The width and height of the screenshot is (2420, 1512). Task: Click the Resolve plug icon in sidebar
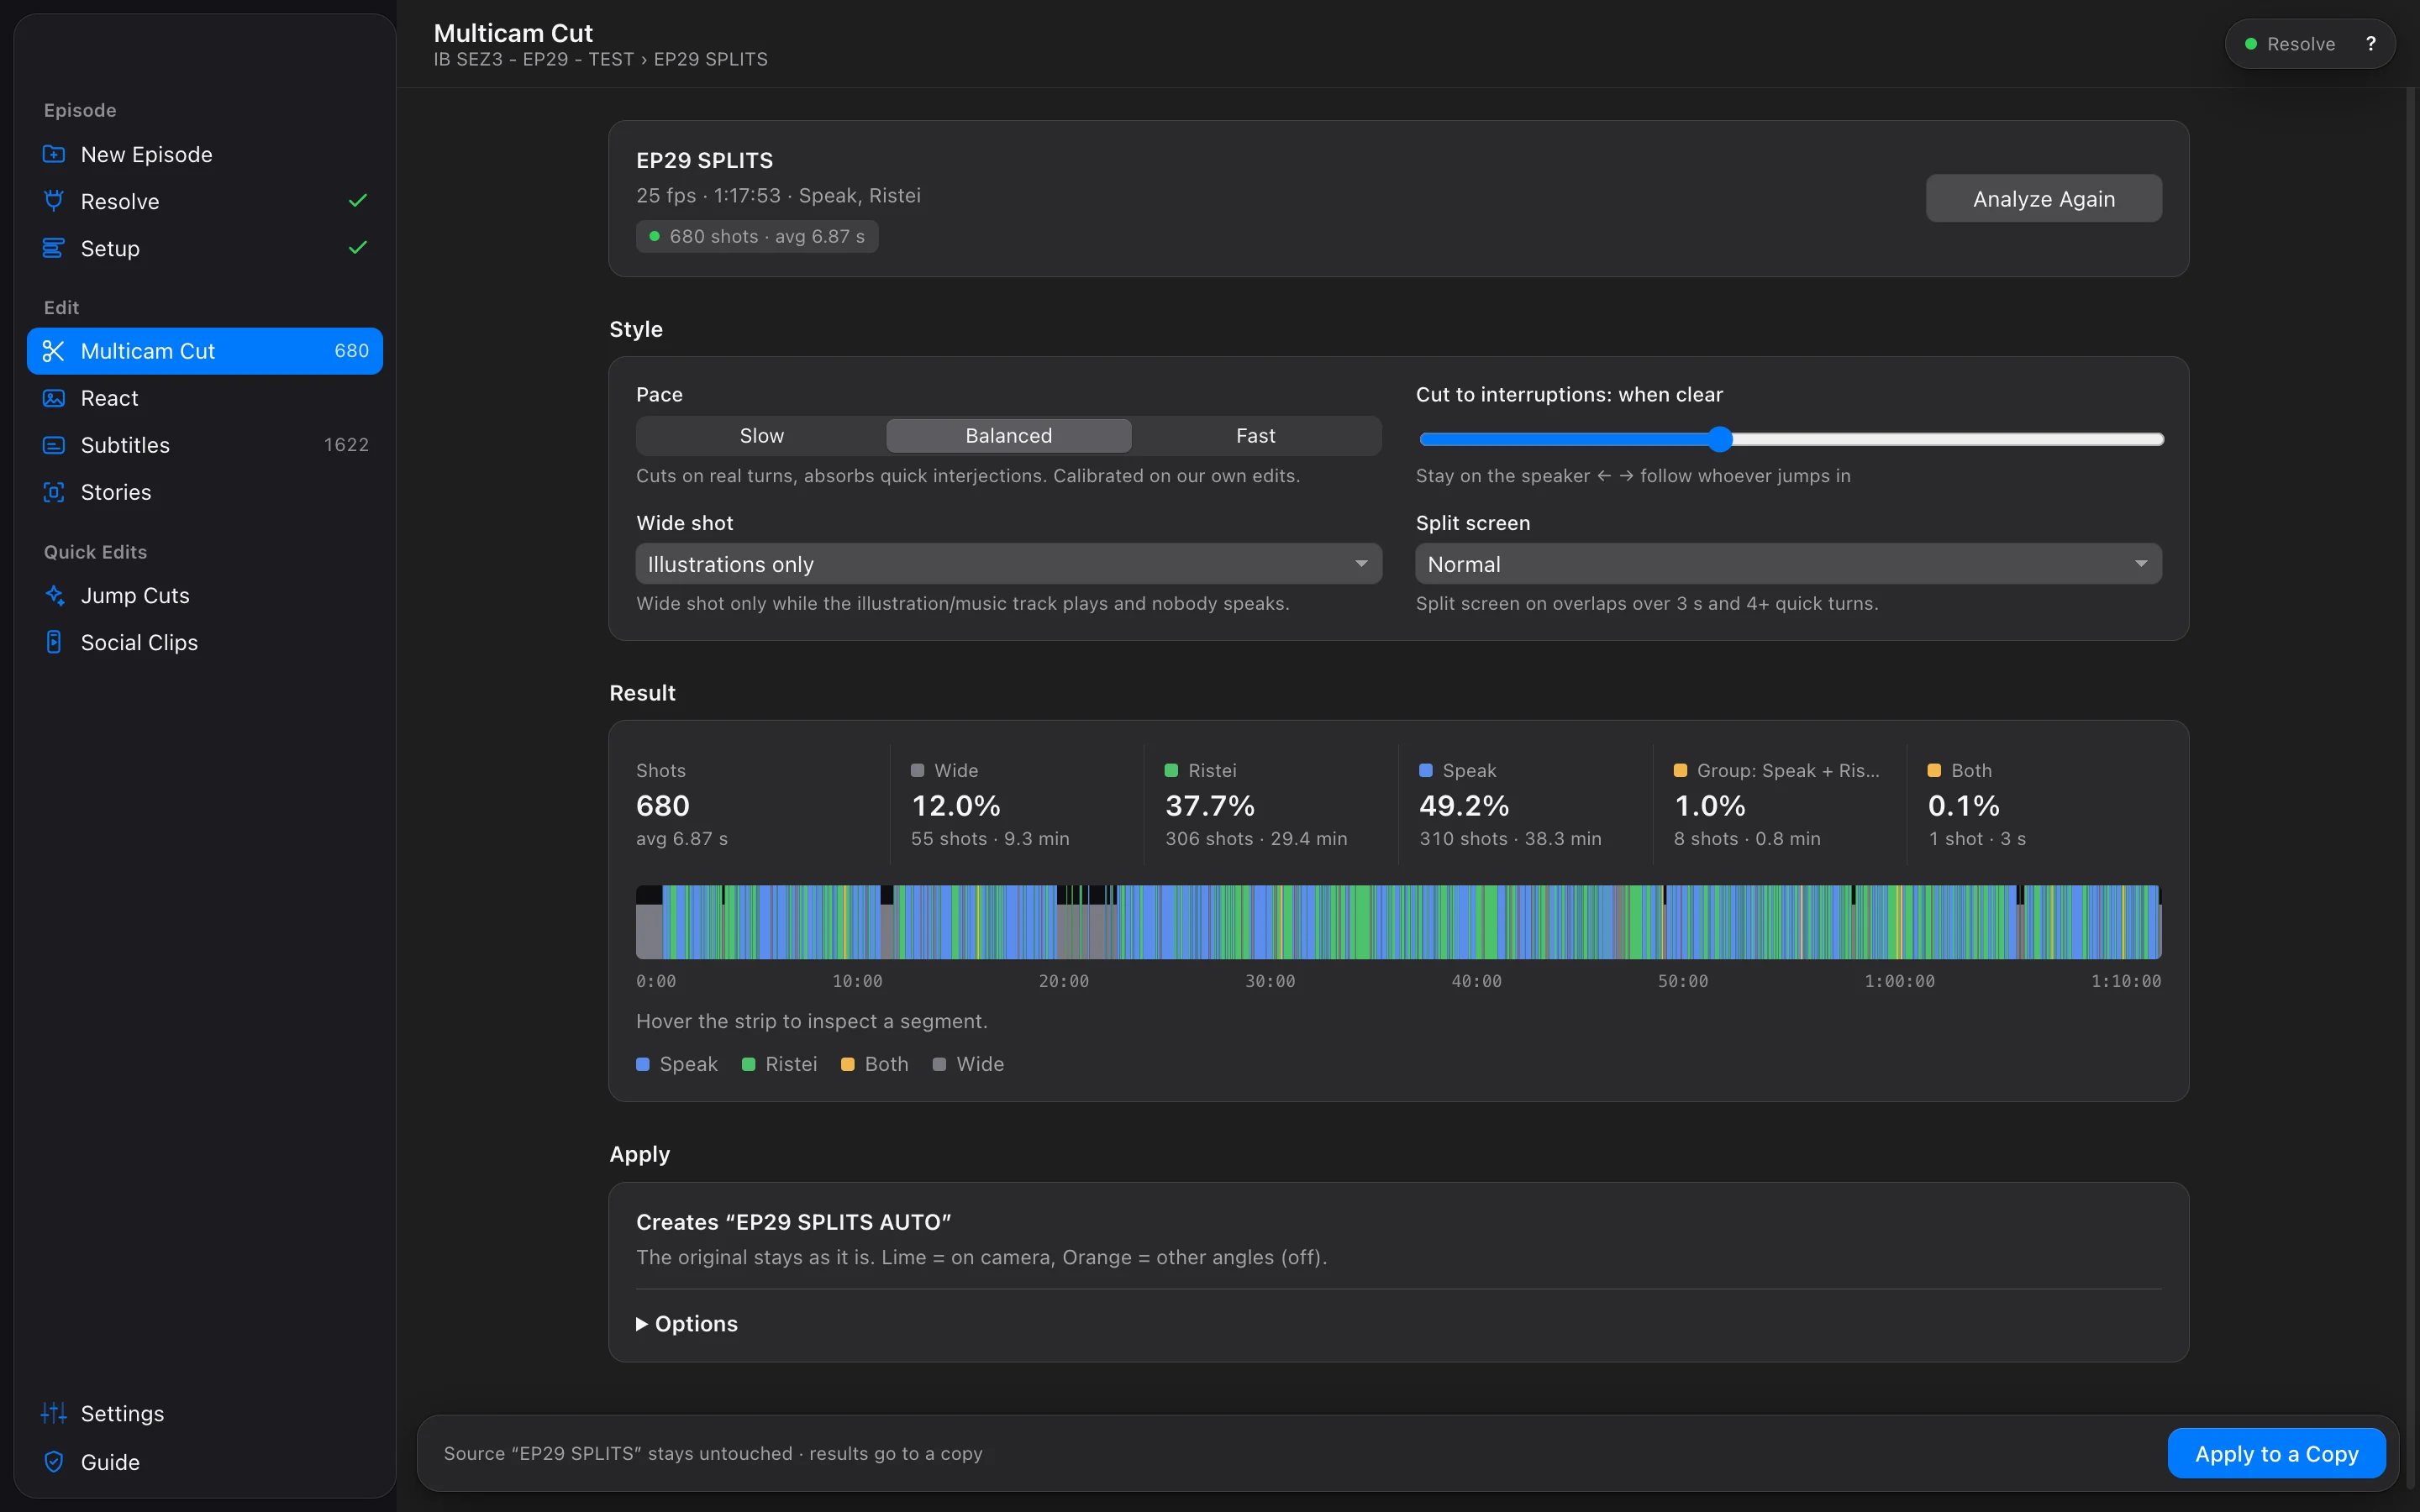tap(54, 201)
